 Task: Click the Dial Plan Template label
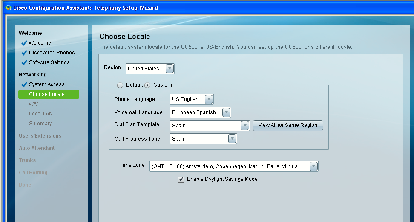pos(137,124)
